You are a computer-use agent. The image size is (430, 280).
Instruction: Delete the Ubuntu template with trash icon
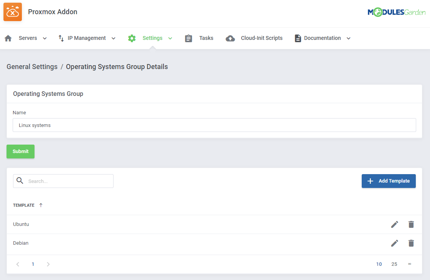(x=411, y=224)
